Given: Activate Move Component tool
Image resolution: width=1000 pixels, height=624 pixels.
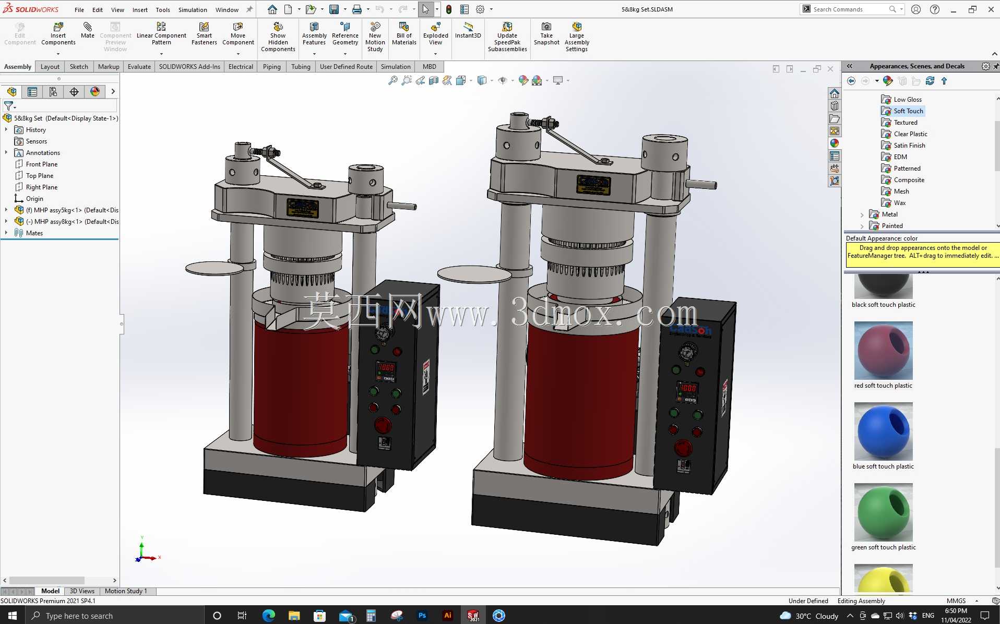Looking at the screenshot, I should [x=238, y=33].
